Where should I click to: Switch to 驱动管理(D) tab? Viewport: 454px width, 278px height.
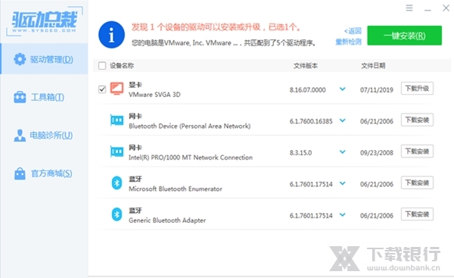(45, 59)
